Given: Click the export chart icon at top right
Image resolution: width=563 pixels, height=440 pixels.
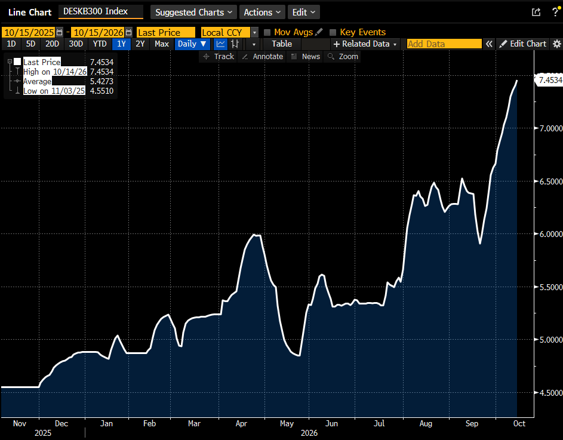Looking at the screenshot, I should coord(536,12).
